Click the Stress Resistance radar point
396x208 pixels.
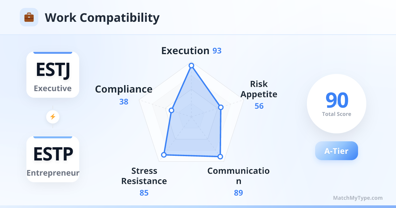(163, 155)
